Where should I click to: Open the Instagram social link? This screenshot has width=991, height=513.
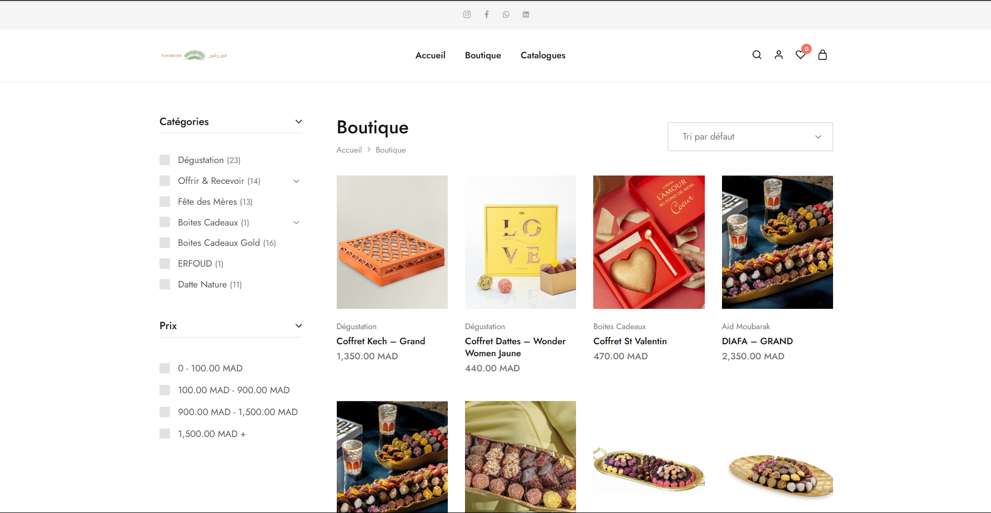(x=467, y=15)
